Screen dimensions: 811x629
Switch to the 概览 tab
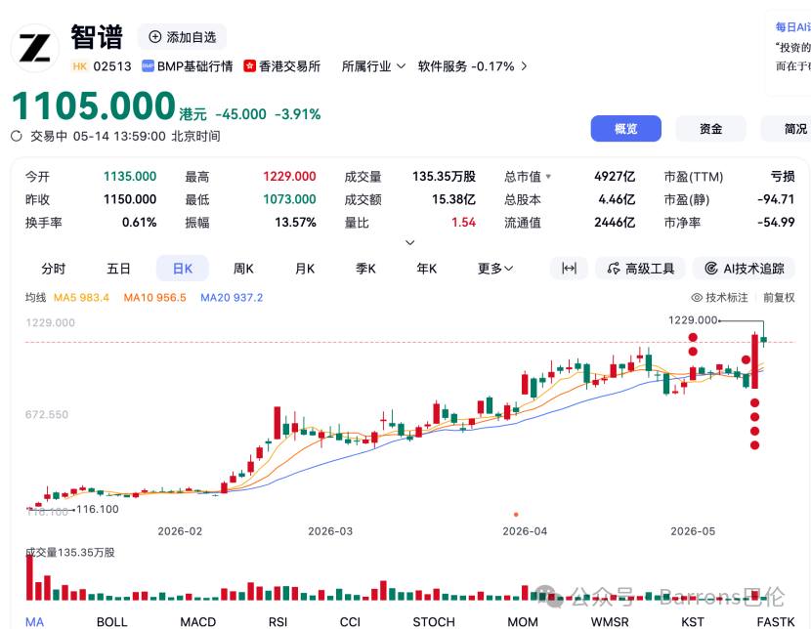point(625,129)
